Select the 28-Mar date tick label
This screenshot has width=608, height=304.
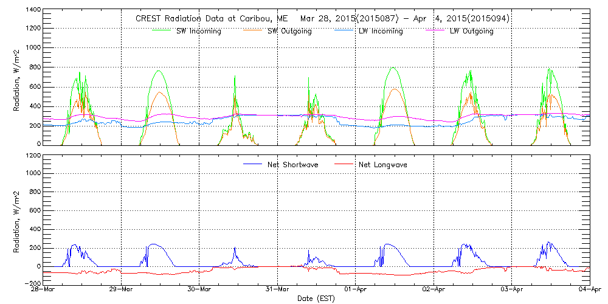tap(44, 290)
